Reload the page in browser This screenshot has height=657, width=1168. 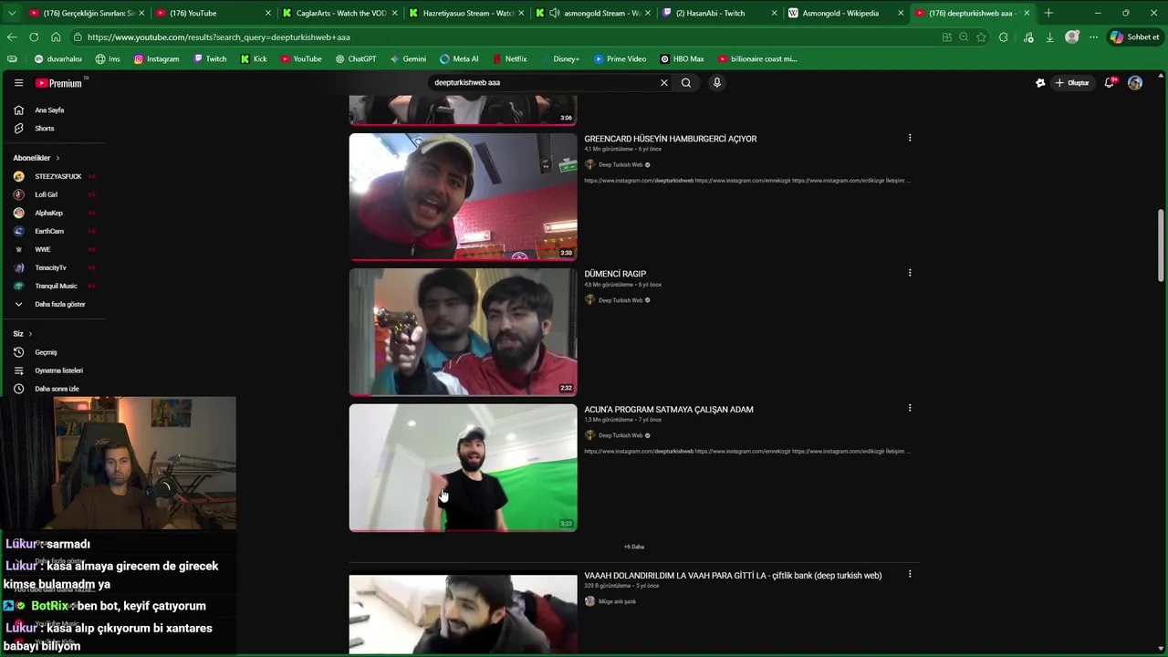point(34,37)
